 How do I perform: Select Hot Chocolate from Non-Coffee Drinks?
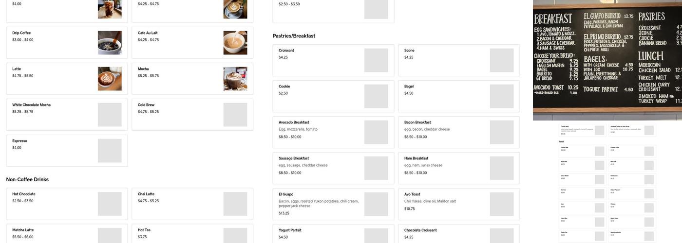pyautogui.click(x=67, y=204)
